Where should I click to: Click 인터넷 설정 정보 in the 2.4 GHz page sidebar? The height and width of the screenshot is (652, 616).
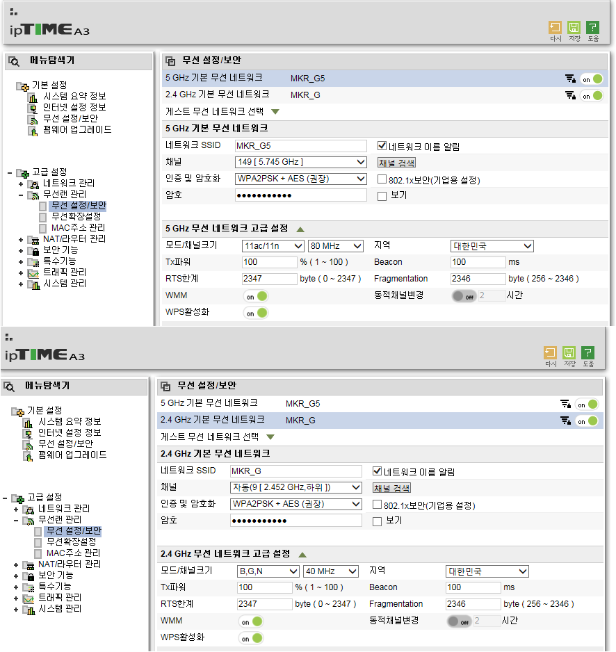(x=70, y=432)
